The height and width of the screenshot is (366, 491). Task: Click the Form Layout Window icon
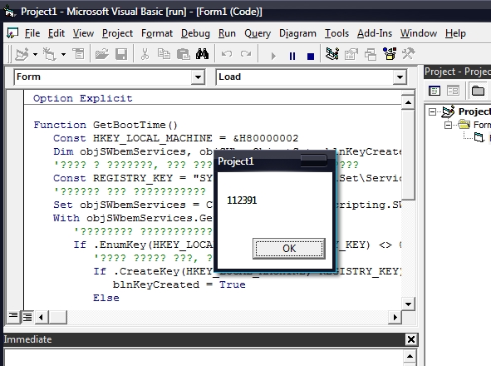(x=371, y=54)
